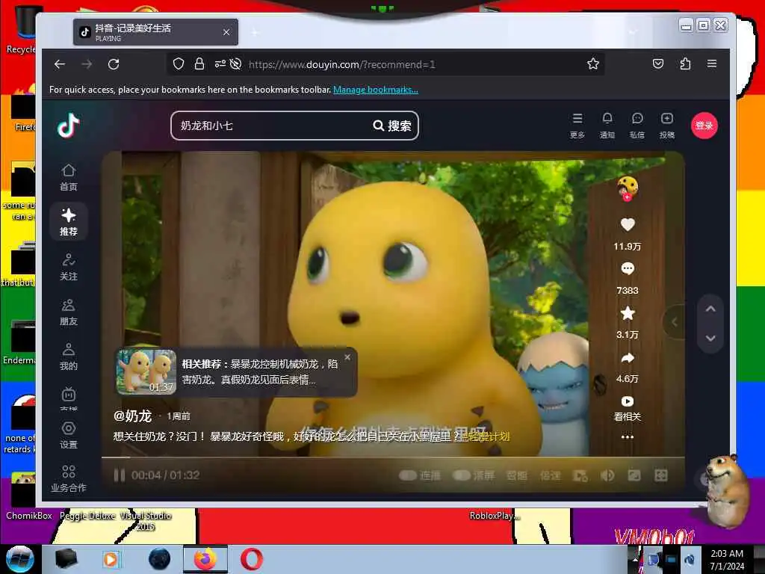
Task: Open the 智能 quality selector
Action: [x=516, y=475]
